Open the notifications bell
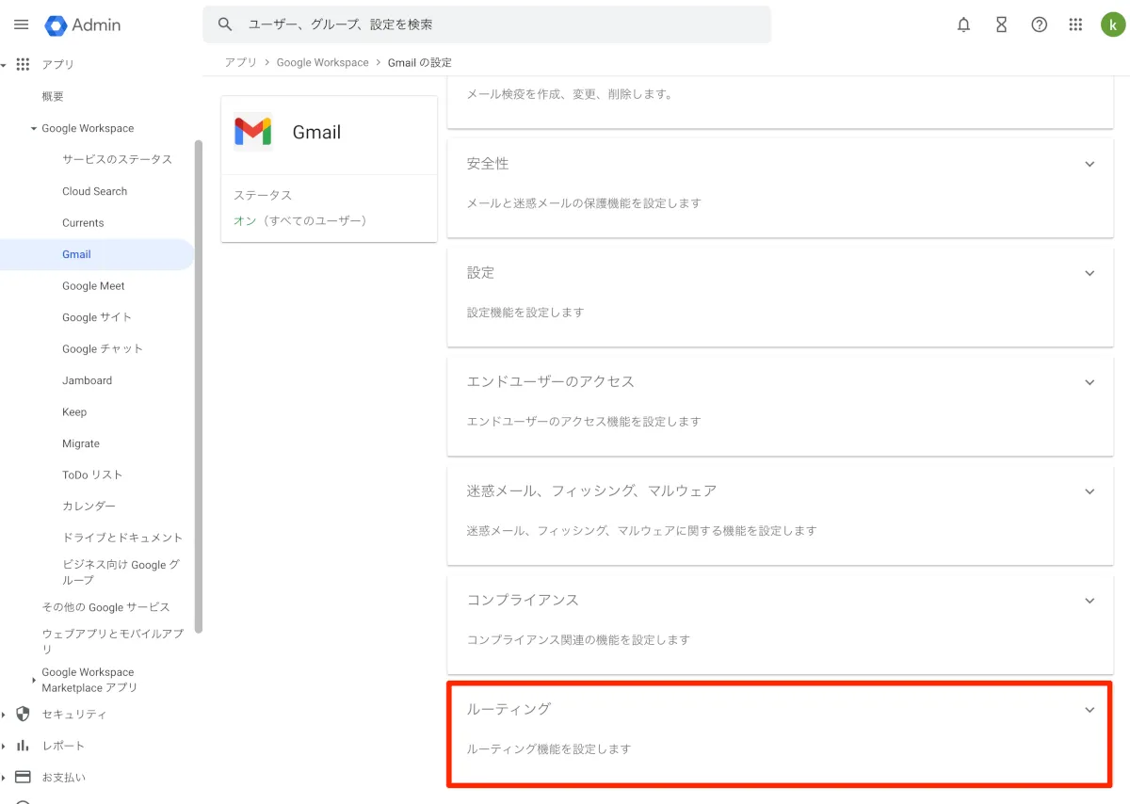The width and height of the screenshot is (1130, 804). click(963, 25)
